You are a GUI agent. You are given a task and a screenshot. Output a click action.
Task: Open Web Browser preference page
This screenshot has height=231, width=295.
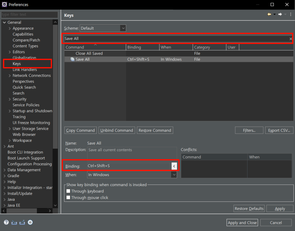click(x=24, y=134)
